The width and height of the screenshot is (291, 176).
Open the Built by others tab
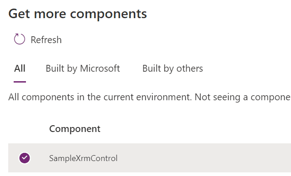coord(173,68)
